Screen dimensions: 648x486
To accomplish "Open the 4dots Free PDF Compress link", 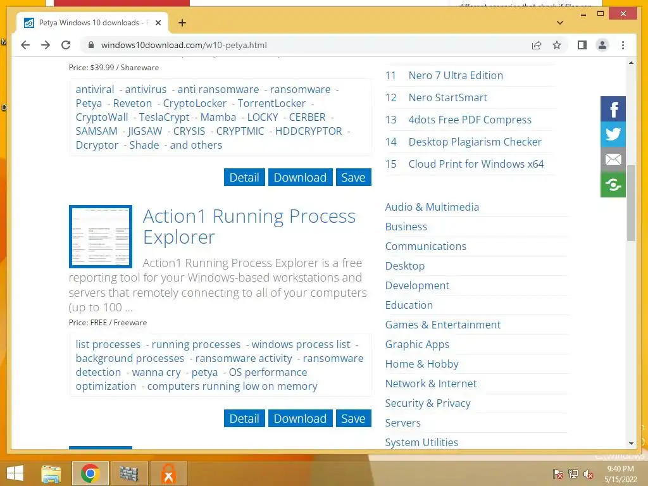I will [x=470, y=120].
